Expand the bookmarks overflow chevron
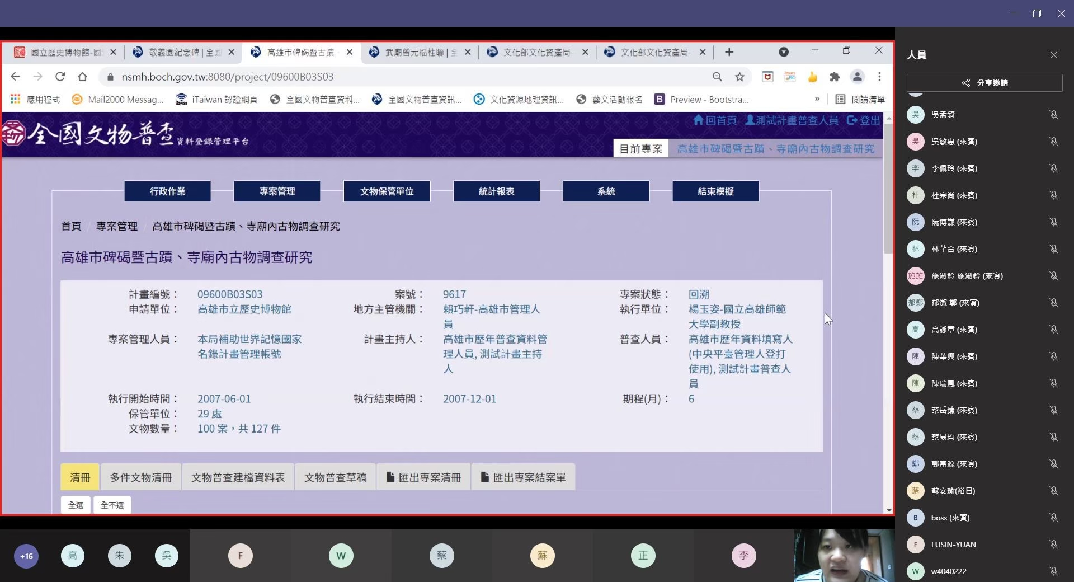This screenshot has width=1074, height=582. (x=817, y=100)
